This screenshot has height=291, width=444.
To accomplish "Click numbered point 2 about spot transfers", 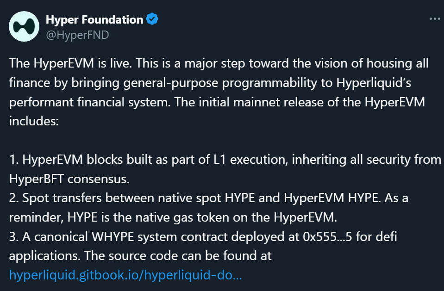I will pos(209,207).
